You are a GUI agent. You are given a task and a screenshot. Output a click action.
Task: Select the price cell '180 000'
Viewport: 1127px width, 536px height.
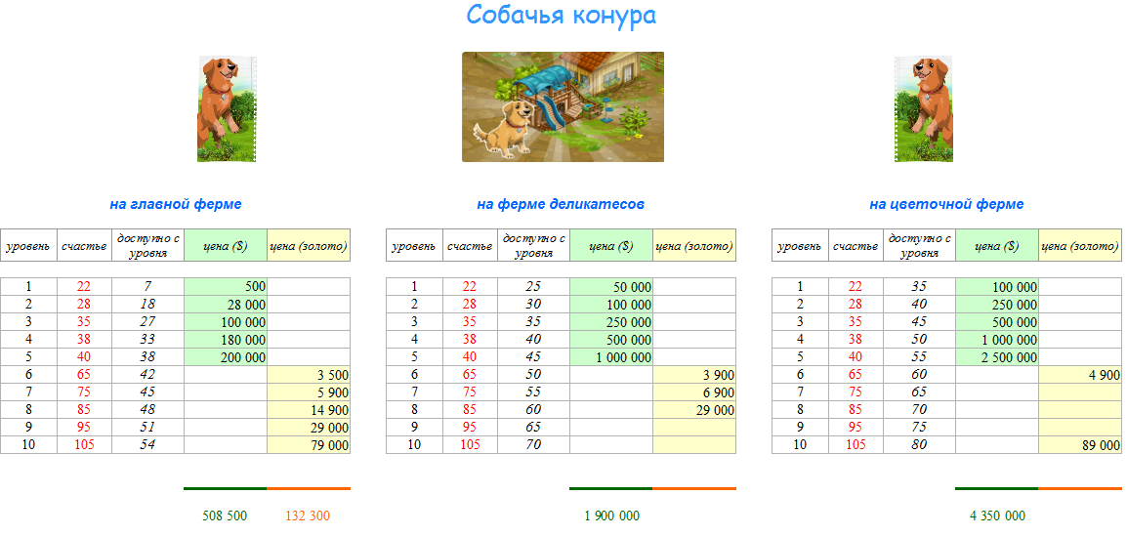point(226,339)
